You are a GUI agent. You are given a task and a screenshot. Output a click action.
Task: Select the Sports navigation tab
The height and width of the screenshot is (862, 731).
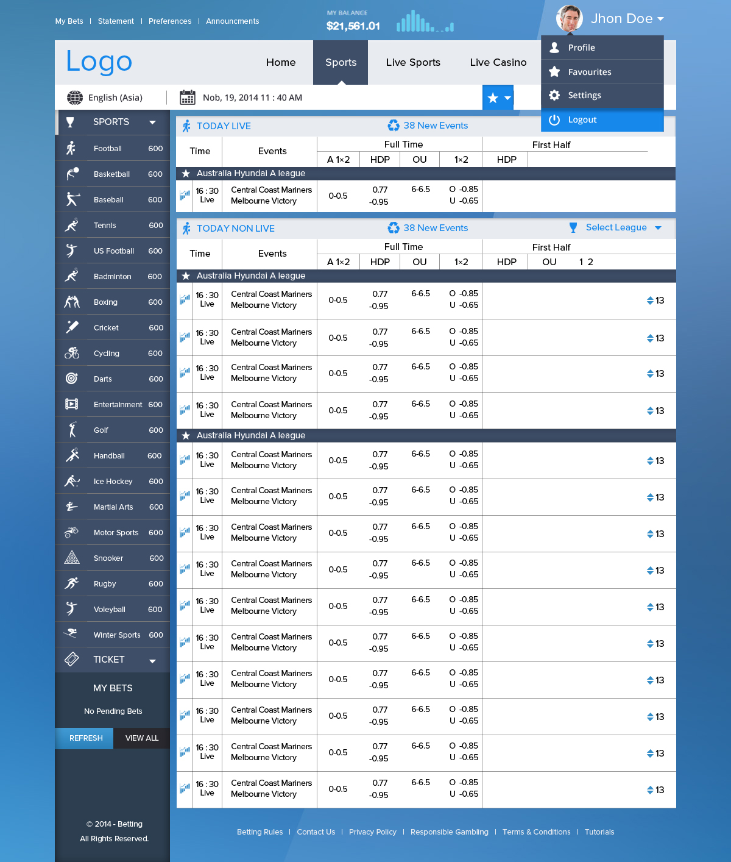(341, 62)
